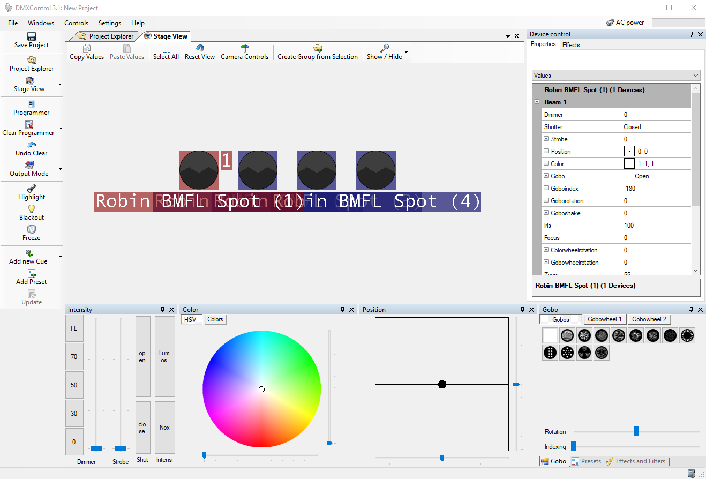The height and width of the screenshot is (479, 706).
Task: Switch to the Colors tab
Action: pyautogui.click(x=215, y=319)
